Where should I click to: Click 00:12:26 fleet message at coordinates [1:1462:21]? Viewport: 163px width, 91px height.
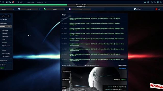click(94, 24)
